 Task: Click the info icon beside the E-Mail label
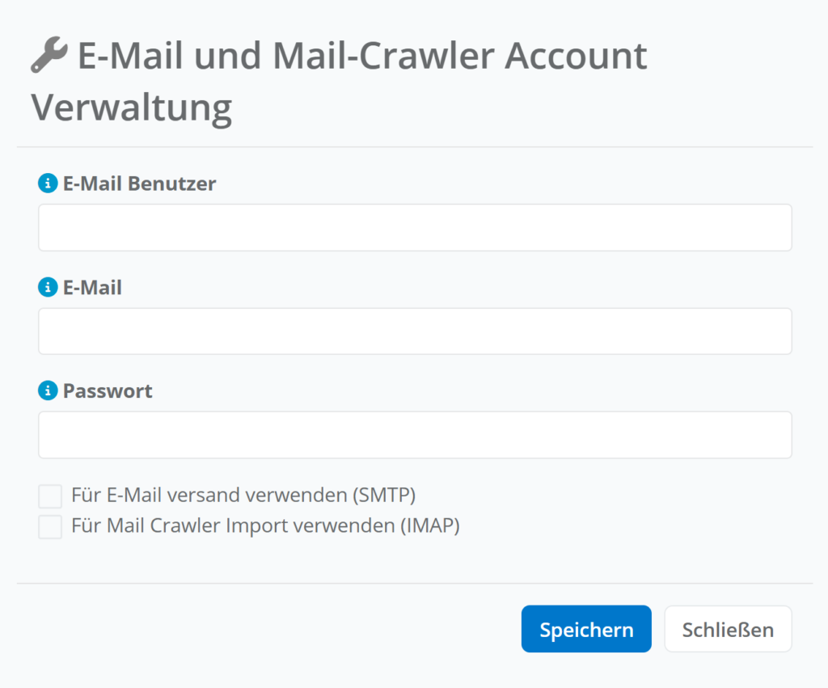click(49, 287)
